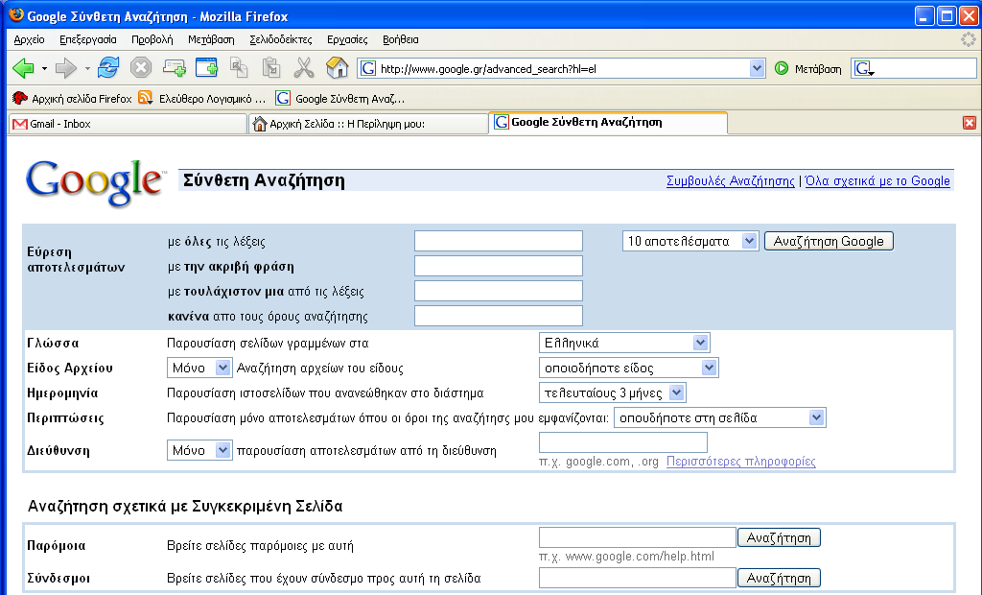The image size is (982, 595).
Task: Open the Επεξεργασία menu
Action: pyautogui.click(x=87, y=39)
